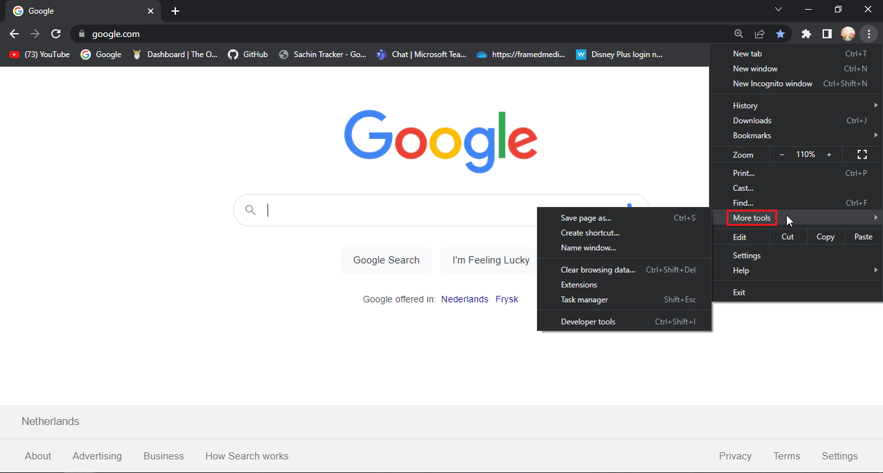This screenshot has width=883, height=473.
Task: Click the share page icon
Action: (x=760, y=34)
